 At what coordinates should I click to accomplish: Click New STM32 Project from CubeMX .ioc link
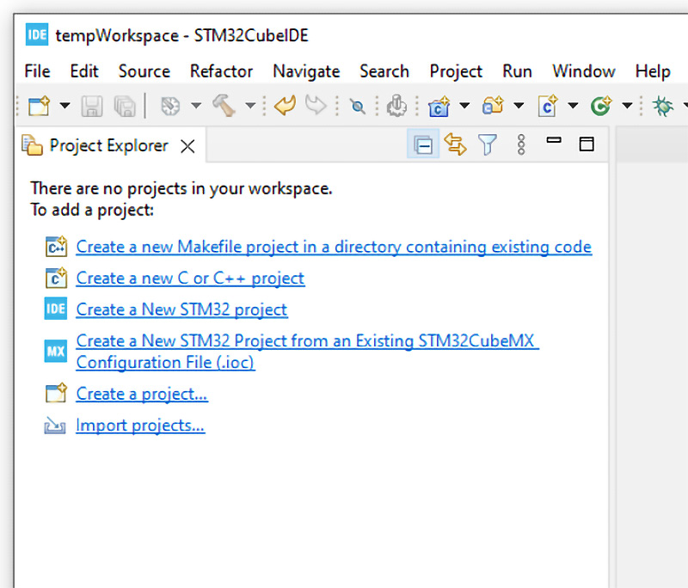pyautogui.click(x=307, y=352)
